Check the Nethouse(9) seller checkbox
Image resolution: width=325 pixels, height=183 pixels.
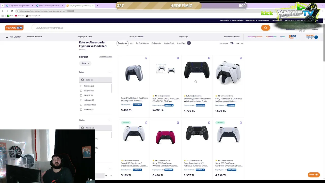pos(81,100)
